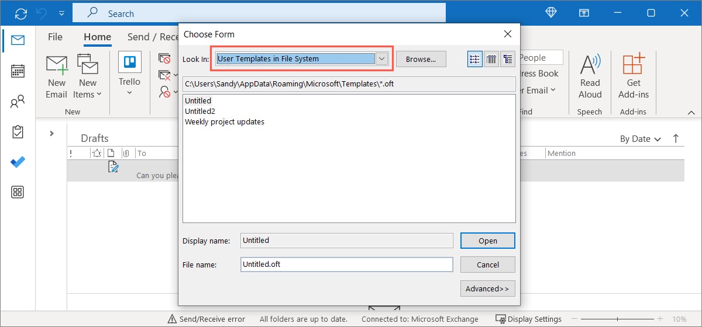Expand the folder pane arrow
Image resolution: width=702 pixels, height=327 pixels.
51,134
